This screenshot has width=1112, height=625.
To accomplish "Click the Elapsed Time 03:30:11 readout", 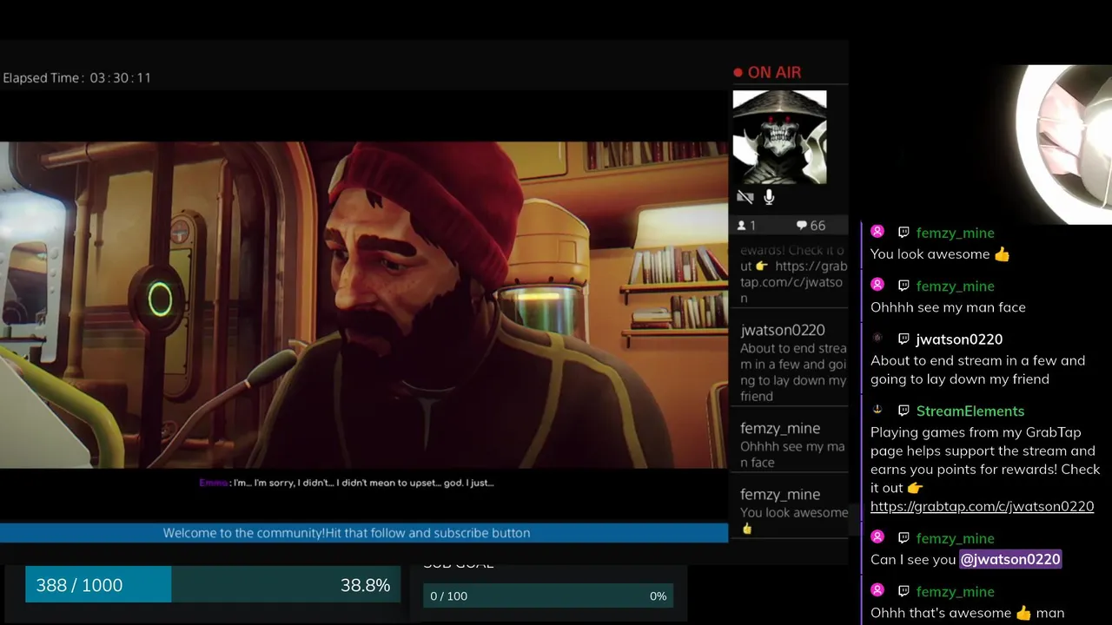I will point(77,78).
